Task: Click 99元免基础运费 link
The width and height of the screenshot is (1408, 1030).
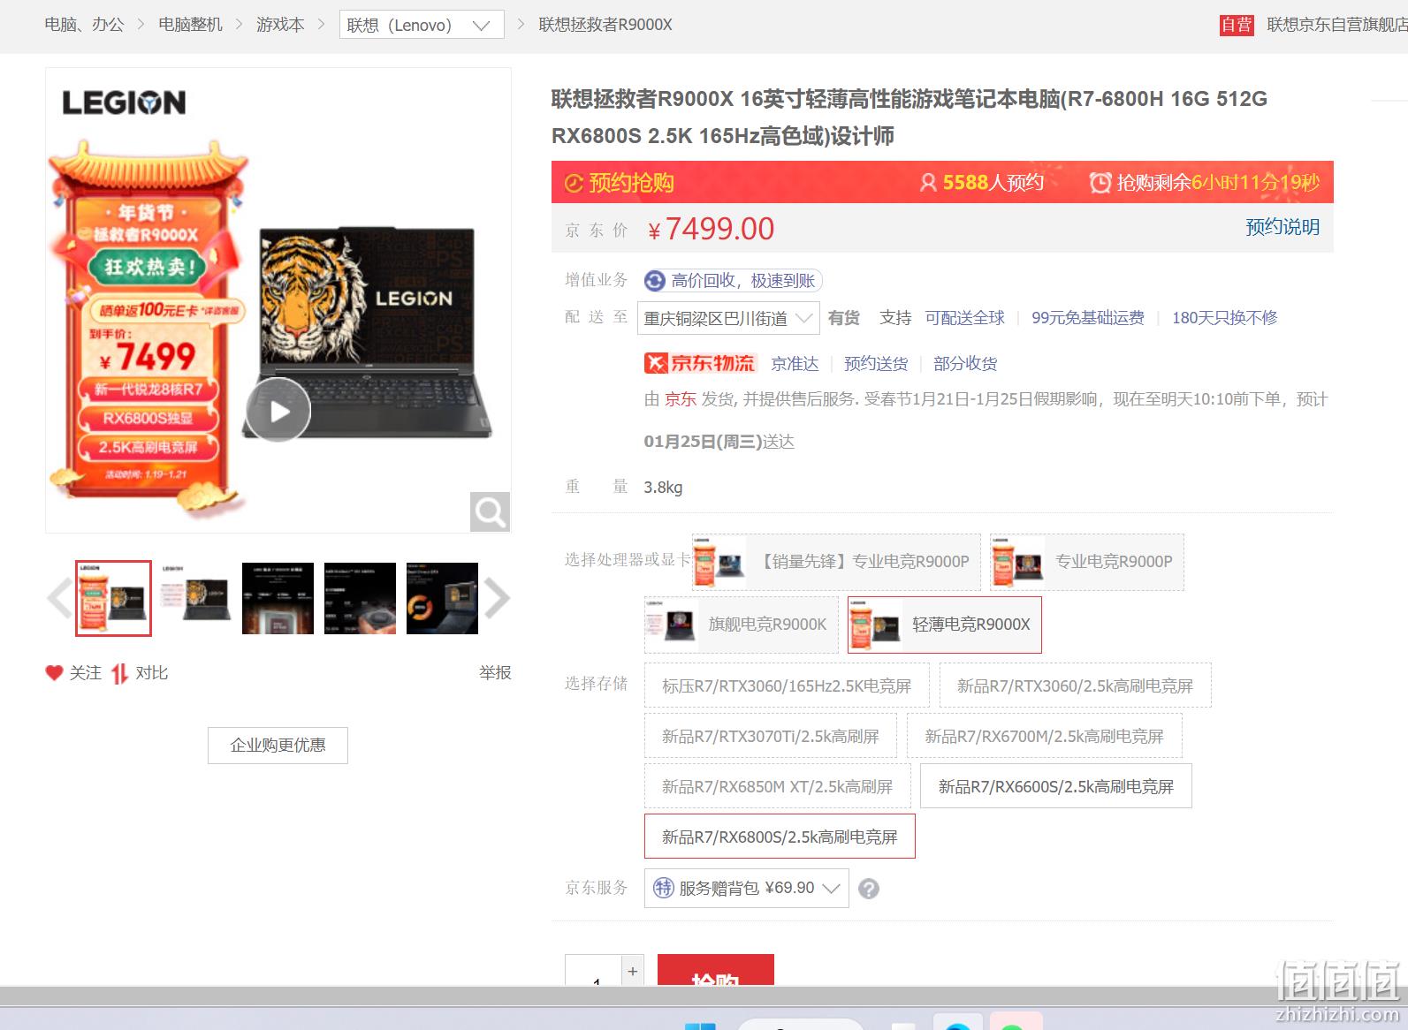Action: click(1088, 318)
